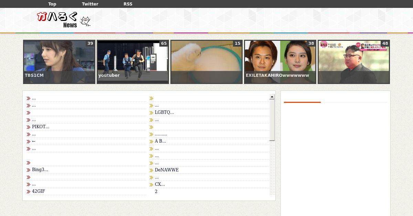
Task: Click the ......... dotted headline in right column
Action: coord(161,134)
